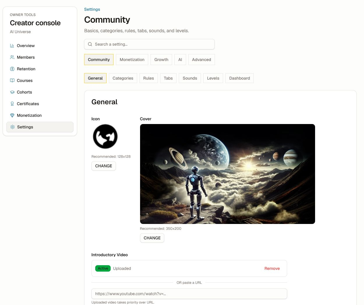Click CHANGE button under the icon
The height and width of the screenshot is (305, 364).
pyautogui.click(x=104, y=166)
